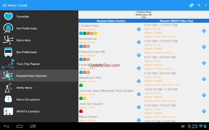Open Bus Predictions bus icon
Viewport: 209px width, 130px height.
pyautogui.click(x=8, y=52)
